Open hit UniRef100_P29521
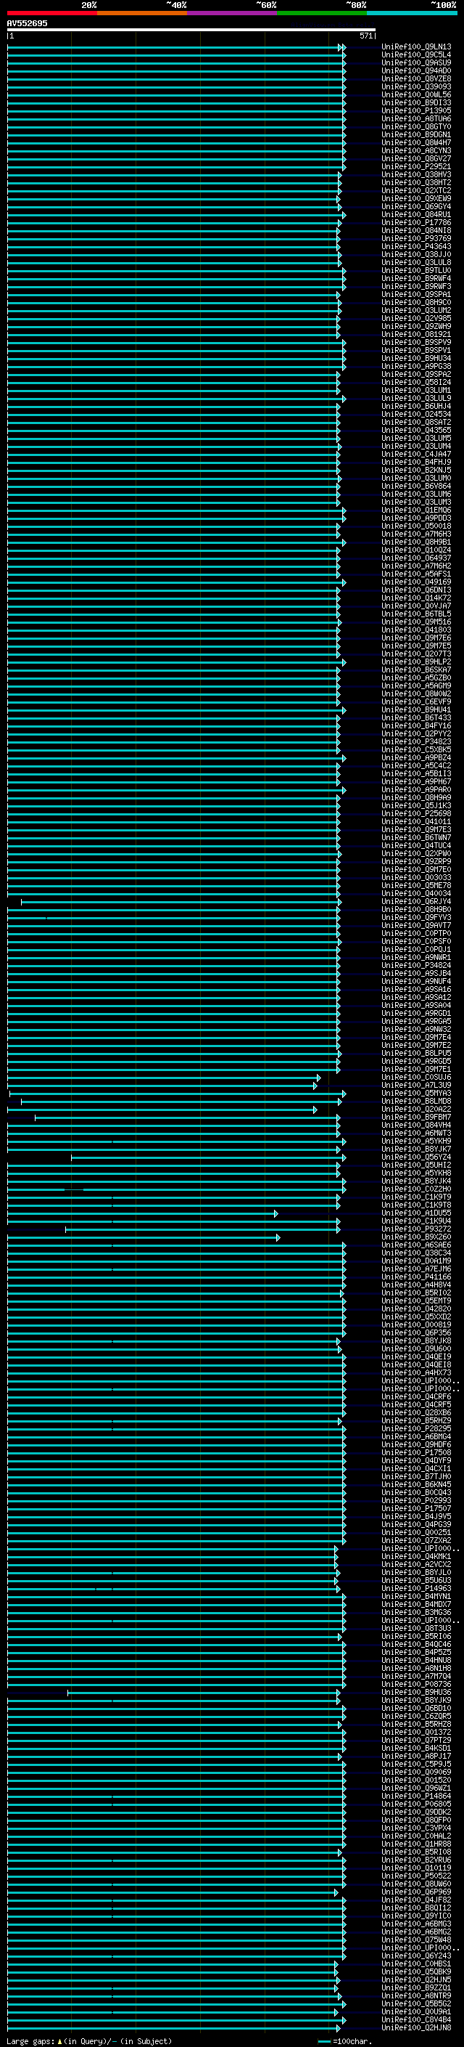464x2047 pixels. point(416,167)
